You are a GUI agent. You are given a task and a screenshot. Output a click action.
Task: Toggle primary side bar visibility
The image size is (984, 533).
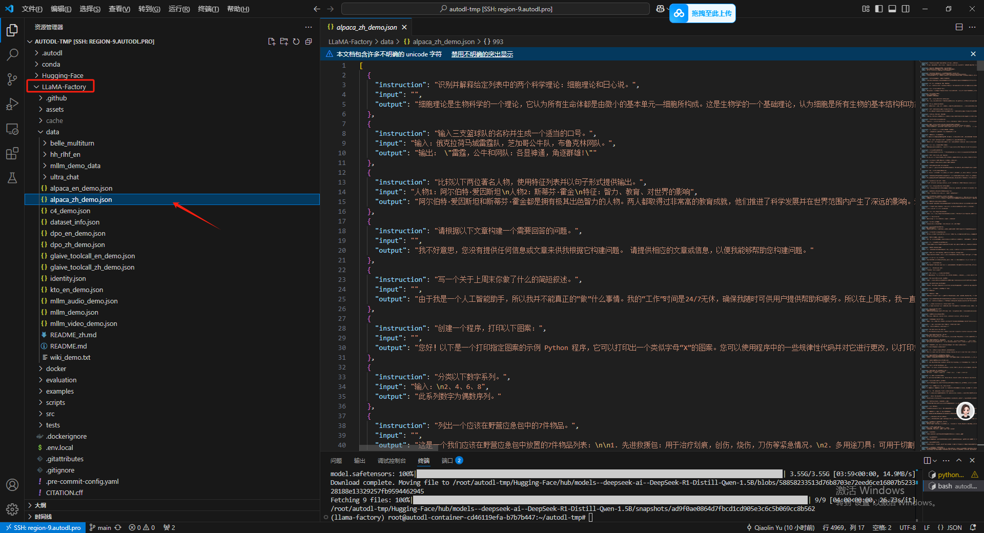(x=879, y=9)
